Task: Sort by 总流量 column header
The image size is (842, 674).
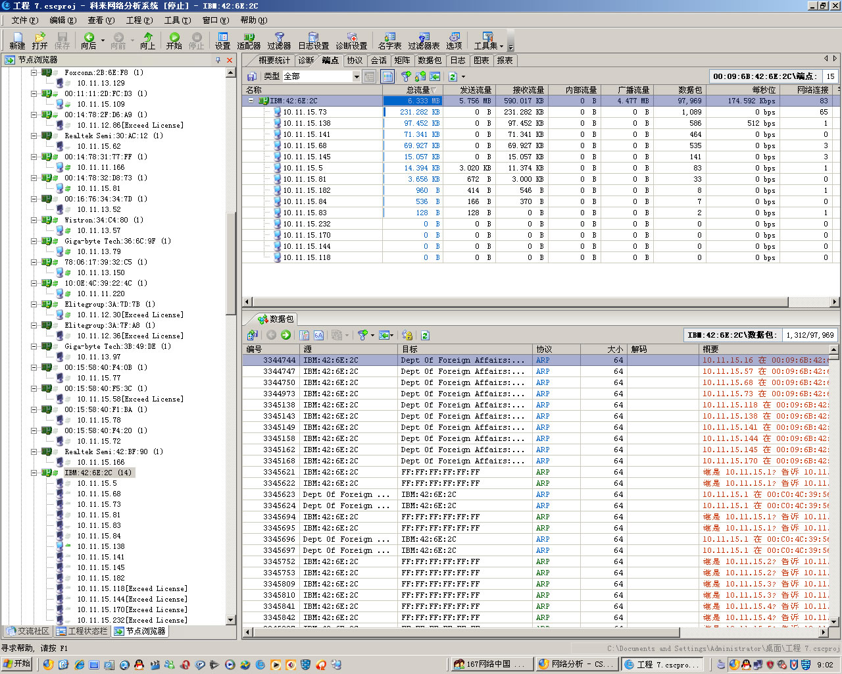Action: point(418,90)
